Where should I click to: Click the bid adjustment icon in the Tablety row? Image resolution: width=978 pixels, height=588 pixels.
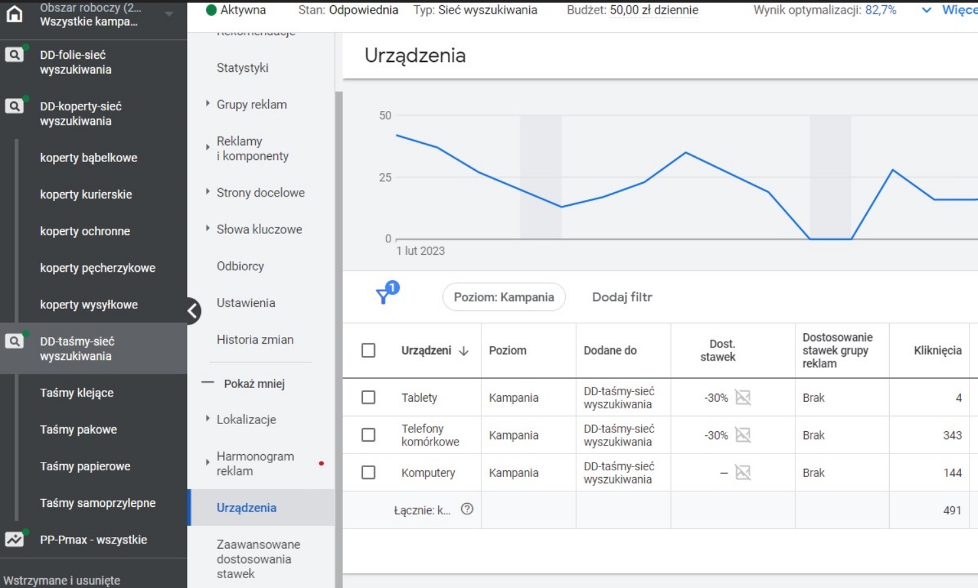click(742, 397)
